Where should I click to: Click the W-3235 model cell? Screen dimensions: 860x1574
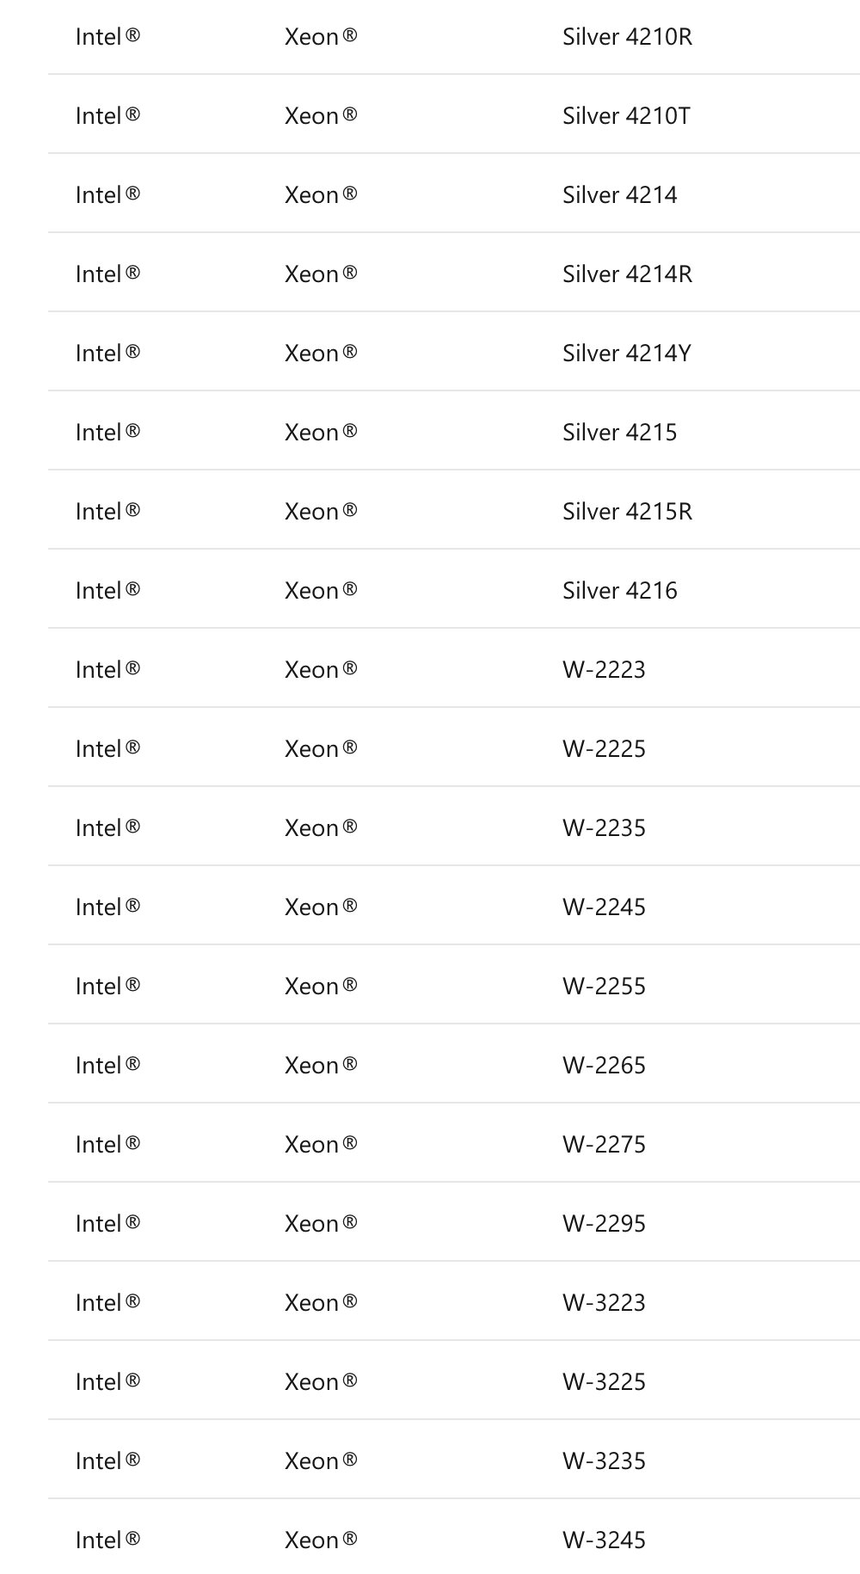tap(604, 1461)
